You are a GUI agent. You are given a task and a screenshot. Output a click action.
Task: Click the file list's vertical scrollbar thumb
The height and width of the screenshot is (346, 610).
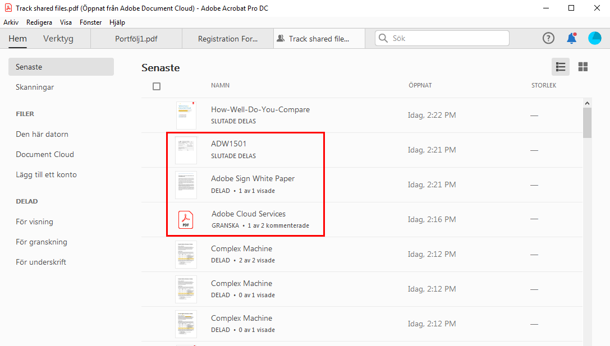pyautogui.click(x=587, y=122)
